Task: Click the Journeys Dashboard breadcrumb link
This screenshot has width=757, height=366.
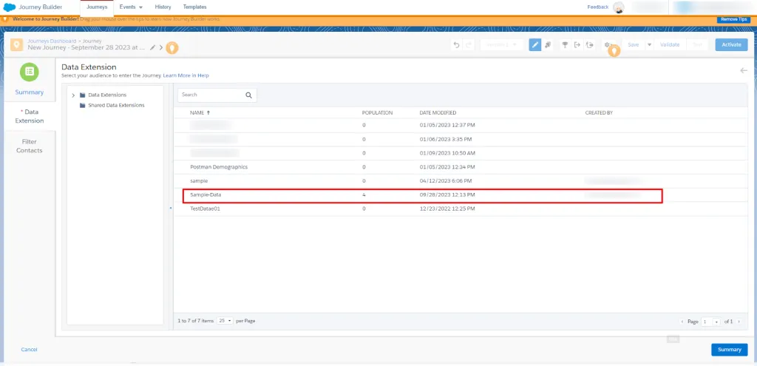Action: point(52,41)
